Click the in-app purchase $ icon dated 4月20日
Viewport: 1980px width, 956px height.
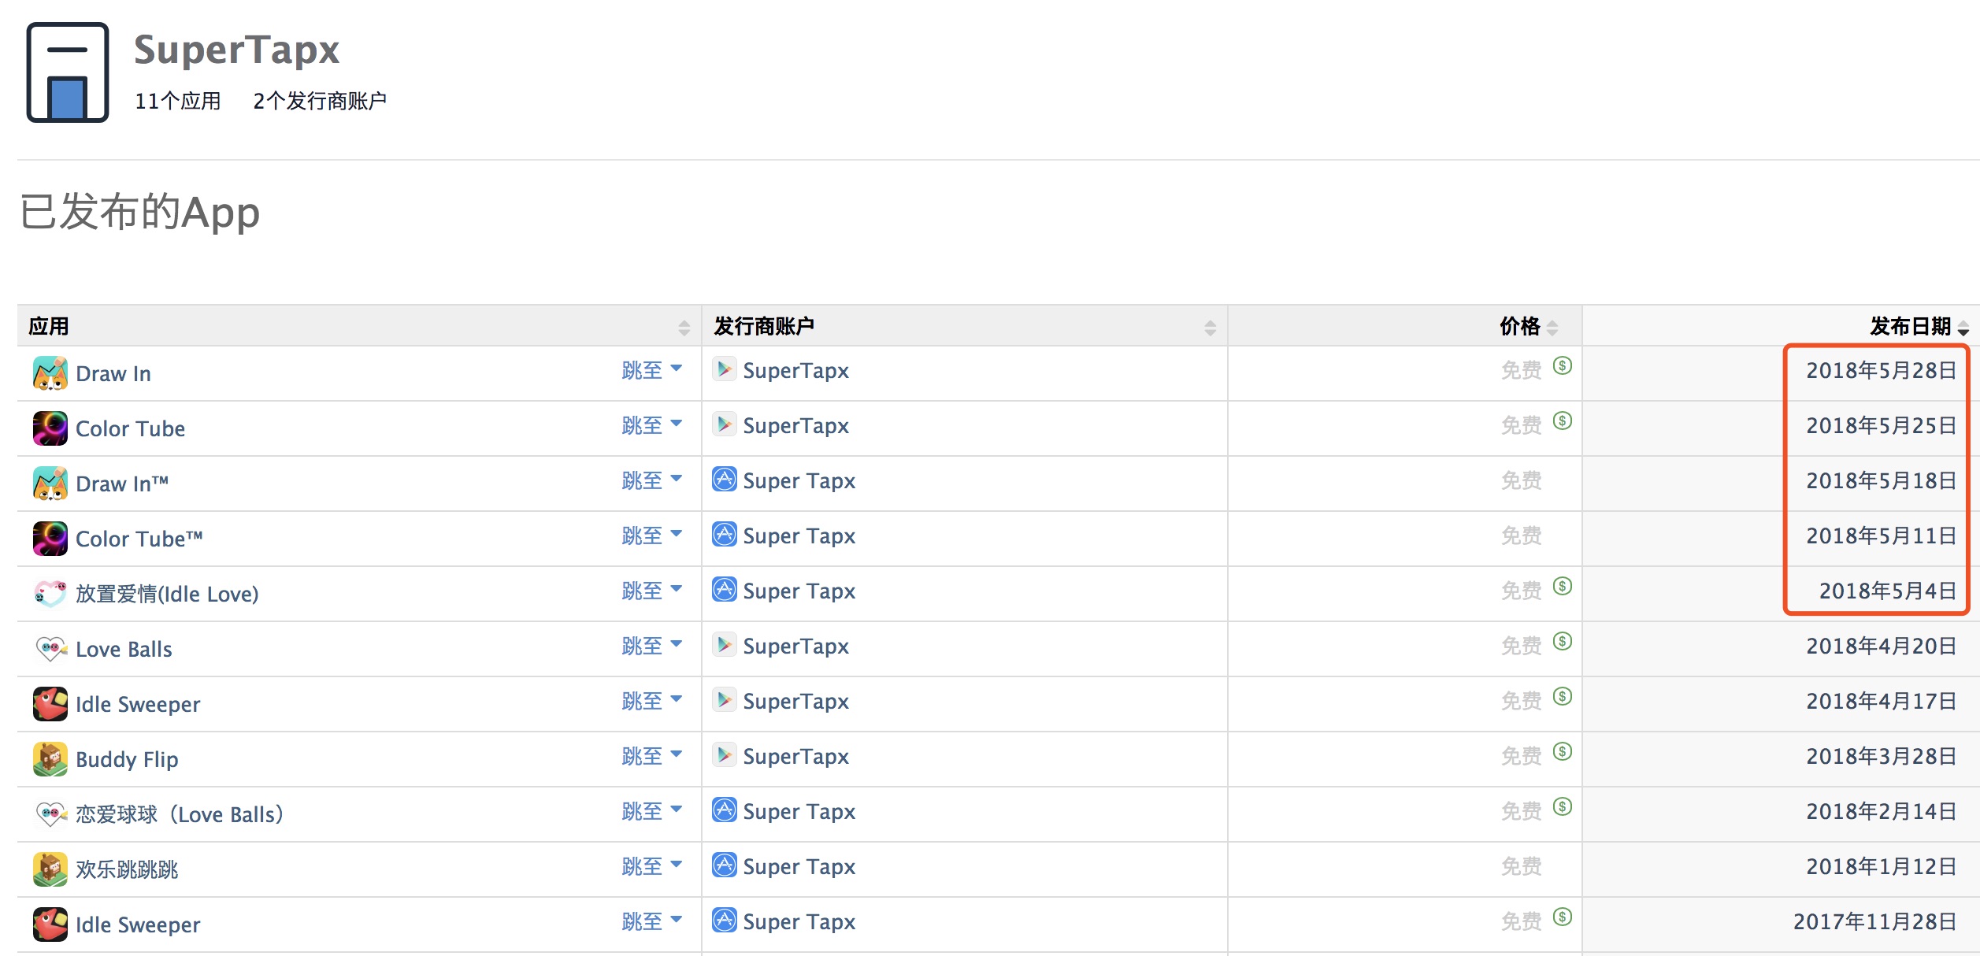coord(1563,641)
